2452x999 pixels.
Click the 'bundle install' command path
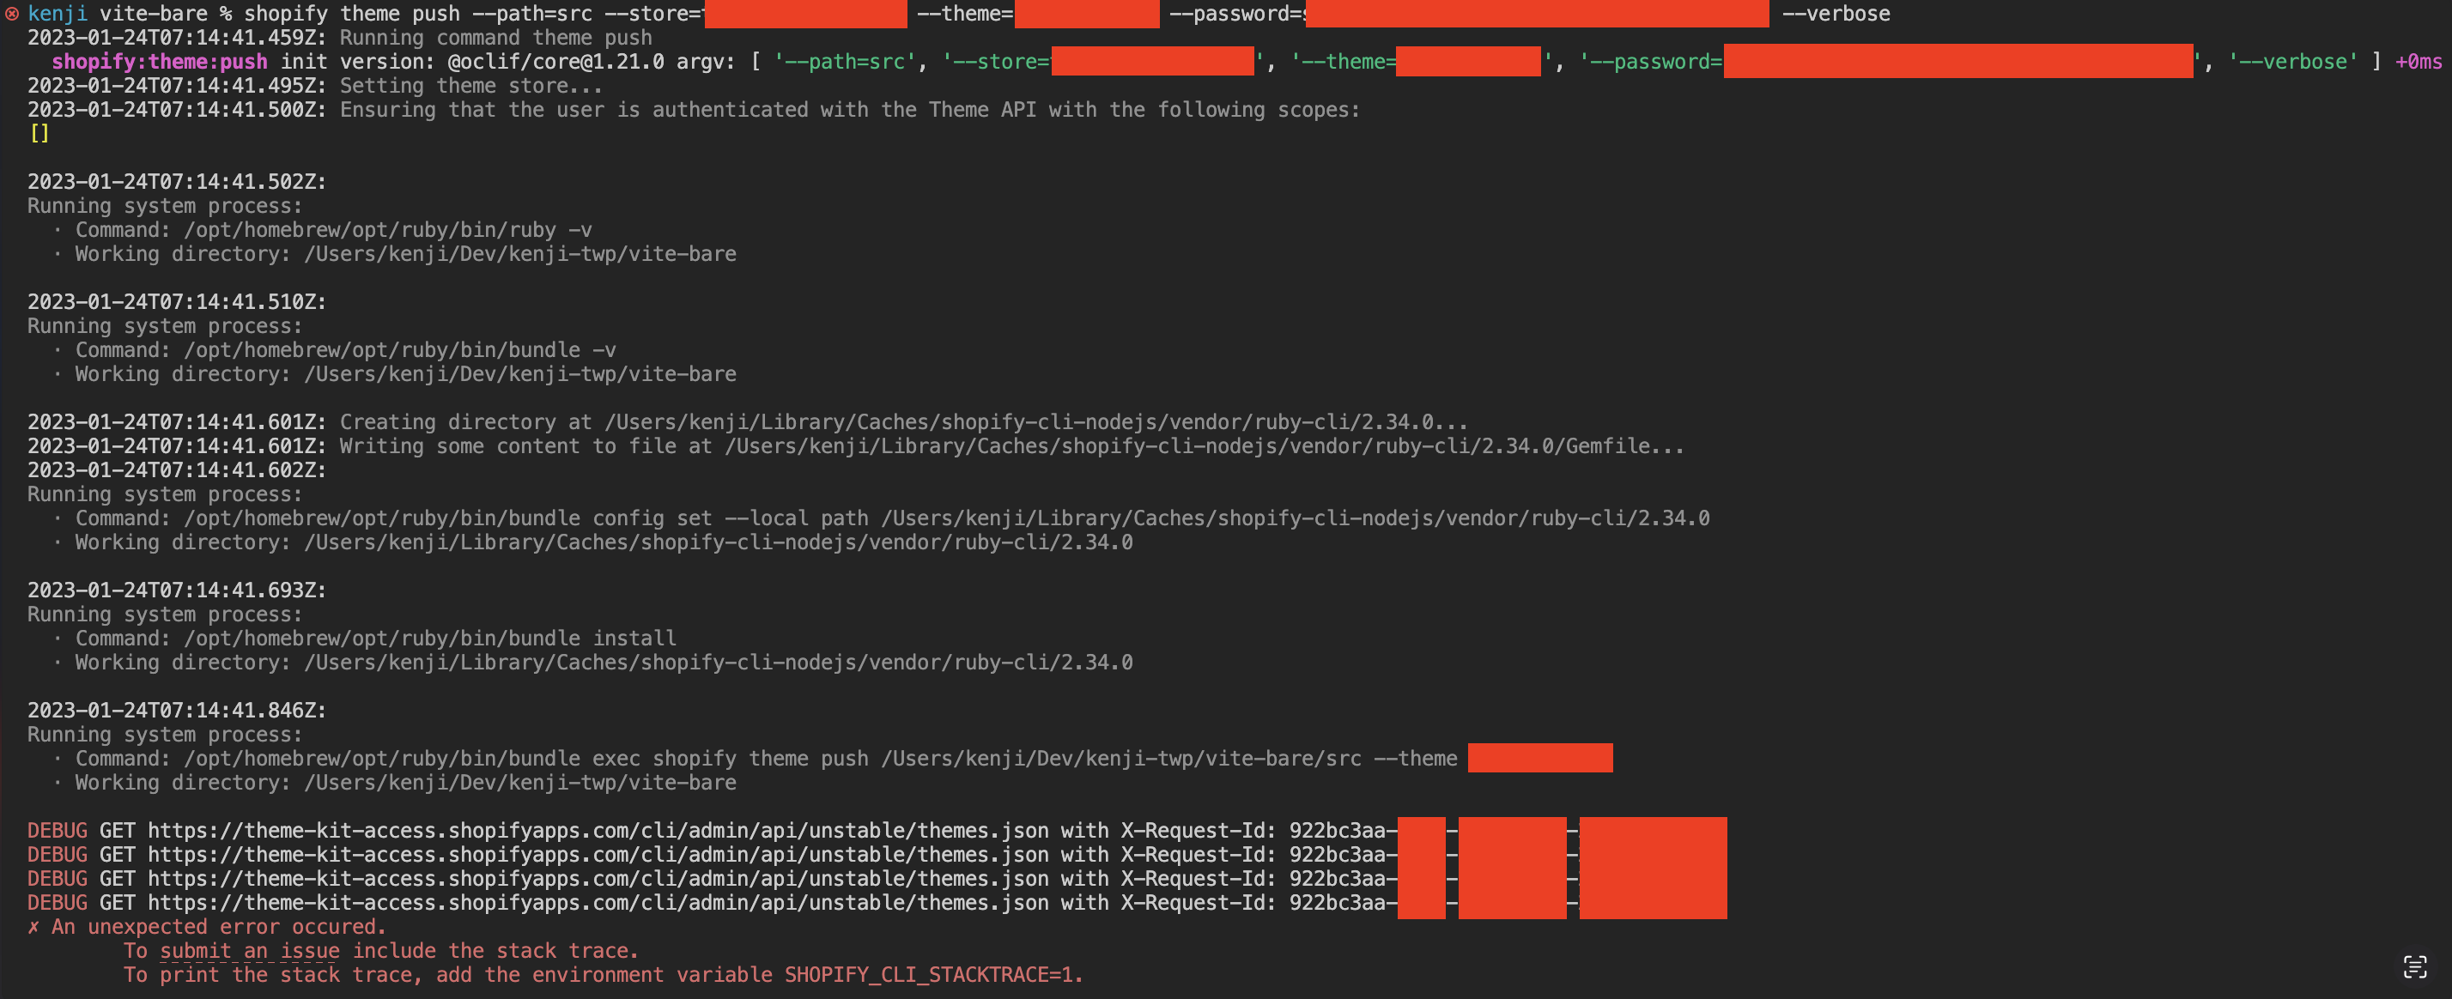429,639
